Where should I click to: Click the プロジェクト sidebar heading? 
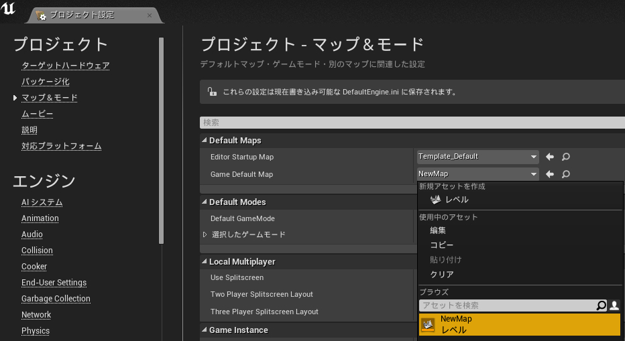point(60,44)
